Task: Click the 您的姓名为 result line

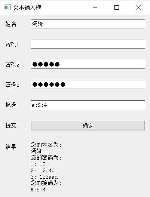Action: [46, 145]
